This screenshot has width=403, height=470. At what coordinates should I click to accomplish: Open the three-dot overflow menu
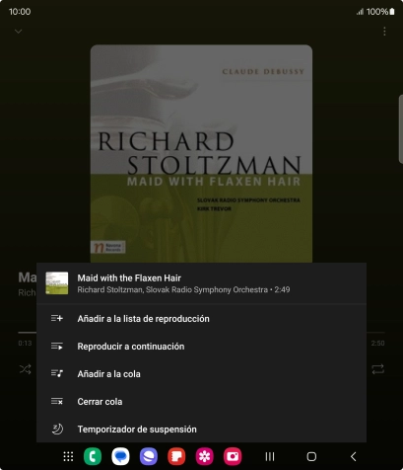(384, 32)
